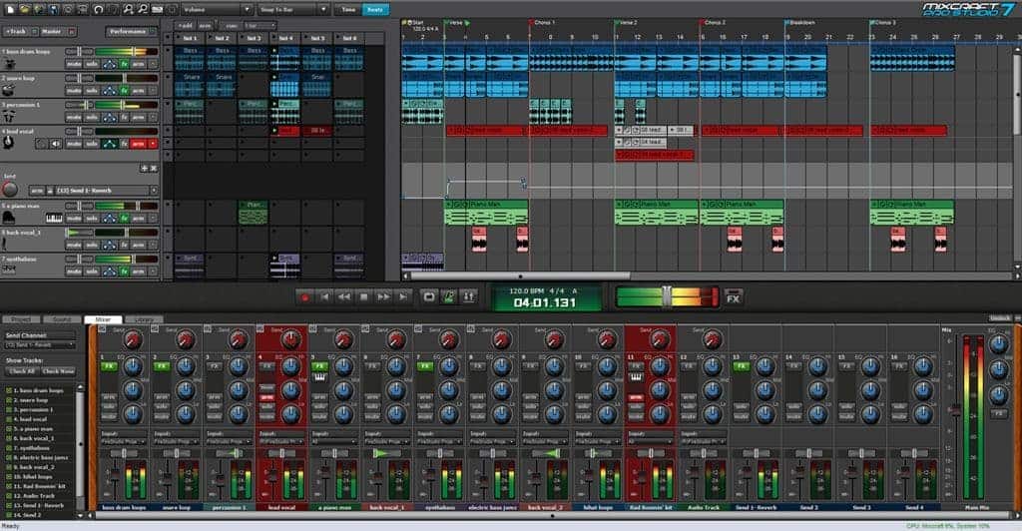Click the Undo arrow in the top toolbar
This screenshot has width=1022, height=531.
coord(98,9)
